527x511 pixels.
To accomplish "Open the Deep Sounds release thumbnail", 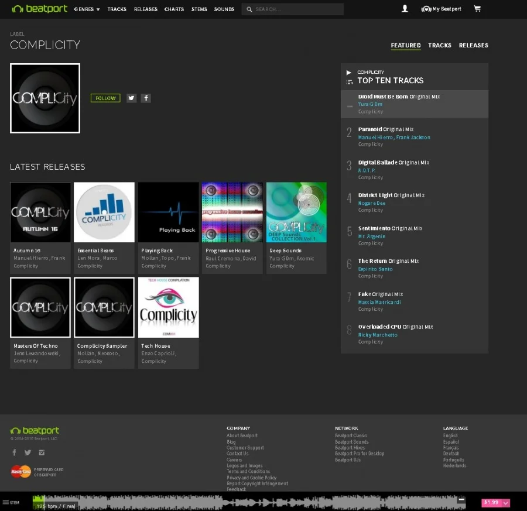I will click(296, 212).
